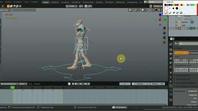Viewport: 198px width, 111px height.
Task: Choose the subtract selection mode icon
Action: [x=14, y=6]
